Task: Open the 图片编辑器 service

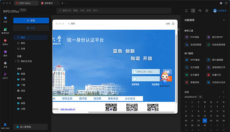Action: click(x=215, y=60)
